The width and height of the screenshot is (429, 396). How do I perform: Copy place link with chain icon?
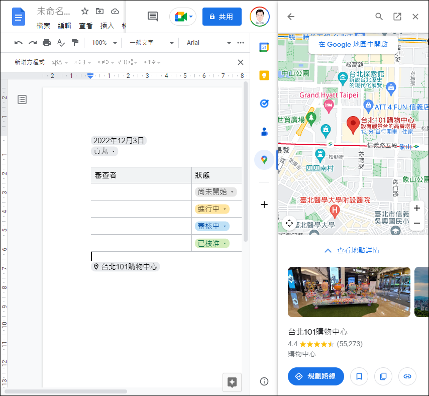click(x=407, y=376)
